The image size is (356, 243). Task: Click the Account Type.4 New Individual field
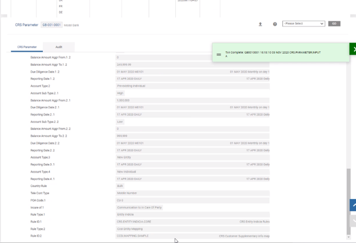pyautogui.click(x=192, y=171)
